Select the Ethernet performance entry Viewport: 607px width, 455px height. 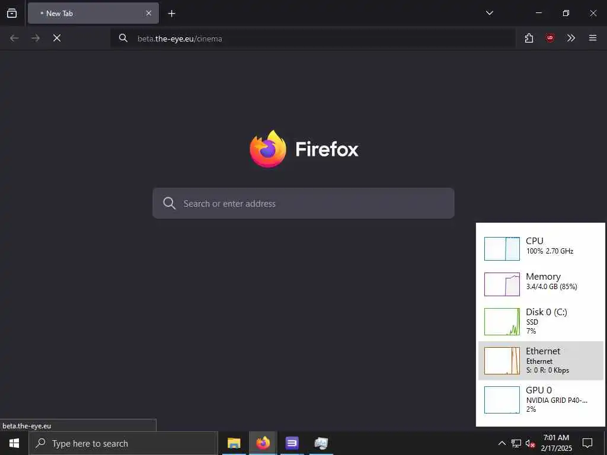[541, 361]
